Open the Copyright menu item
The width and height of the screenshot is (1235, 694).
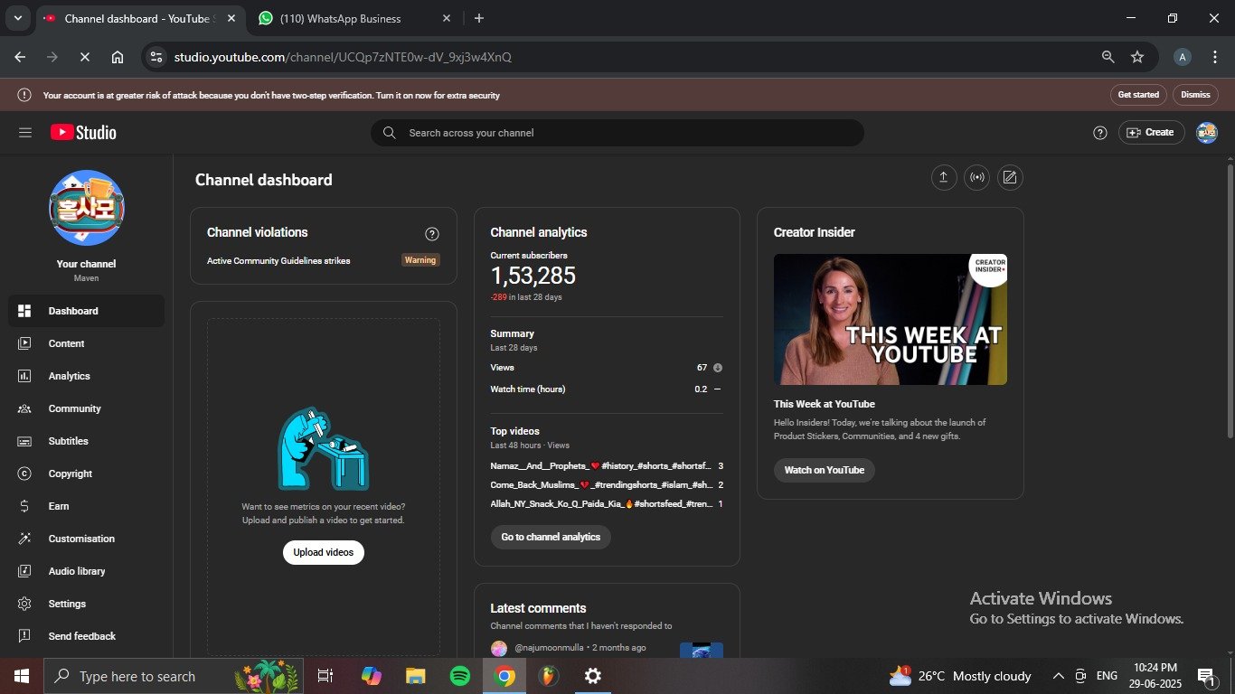[x=86, y=474]
